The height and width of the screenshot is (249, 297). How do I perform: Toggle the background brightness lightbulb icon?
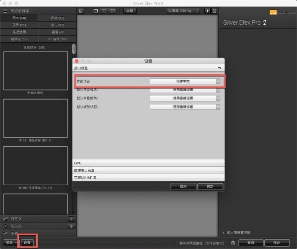(x=207, y=11)
